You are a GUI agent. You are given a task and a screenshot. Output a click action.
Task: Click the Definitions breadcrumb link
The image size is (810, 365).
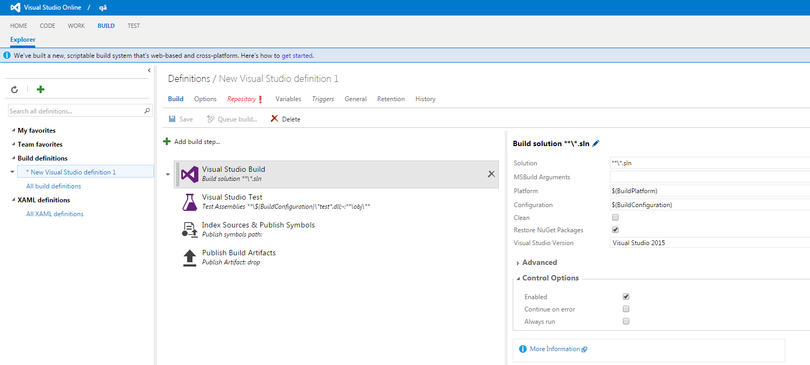click(189, 79)
